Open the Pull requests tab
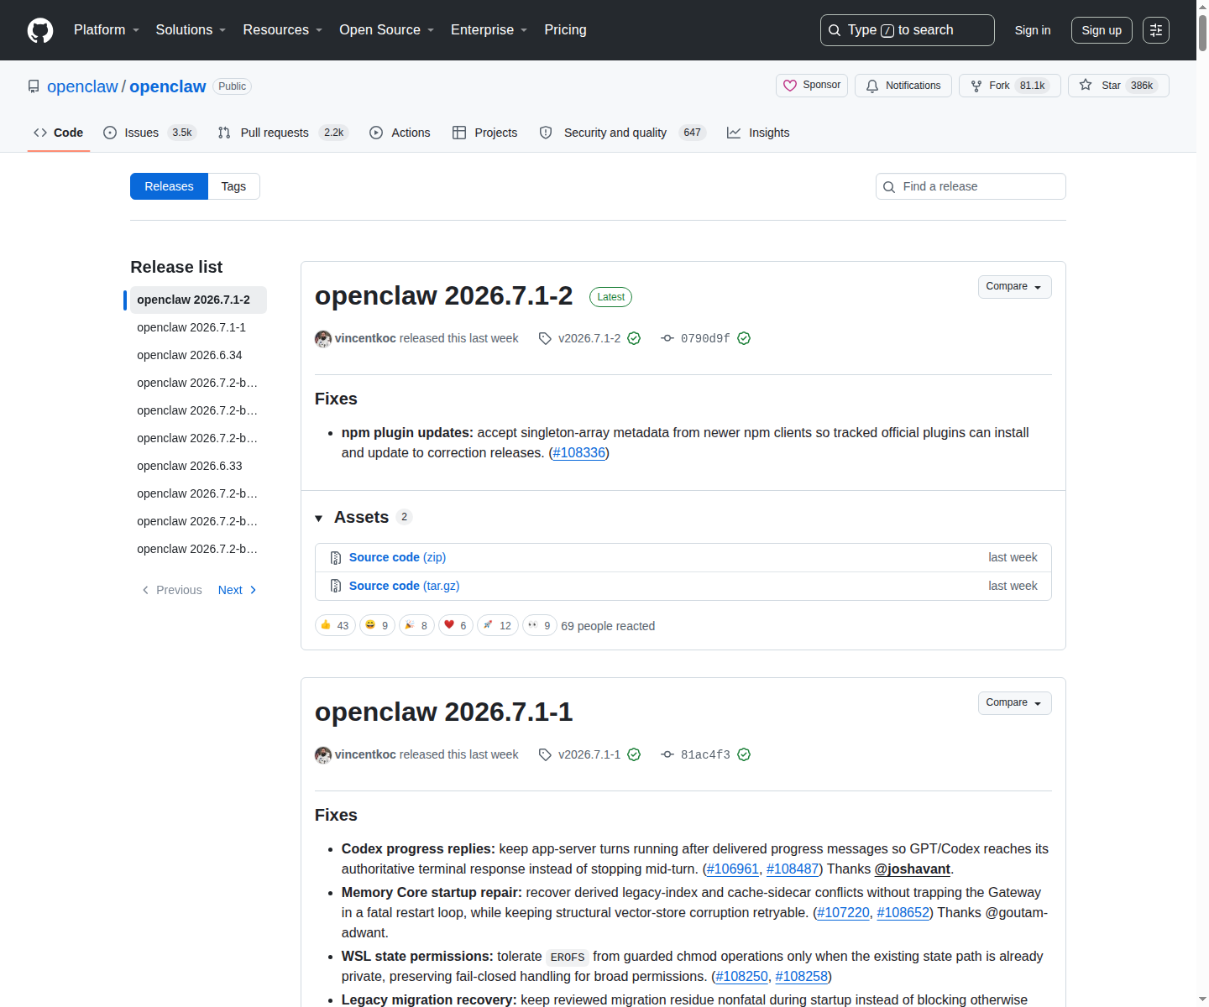 click(282, 133)
